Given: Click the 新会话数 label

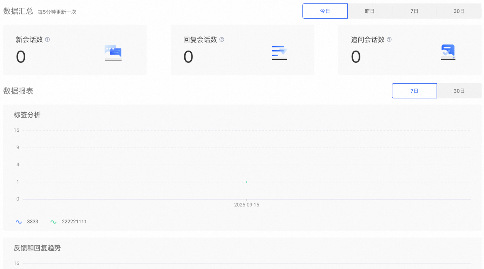Looking at the screenshot, I should (29, 40).
